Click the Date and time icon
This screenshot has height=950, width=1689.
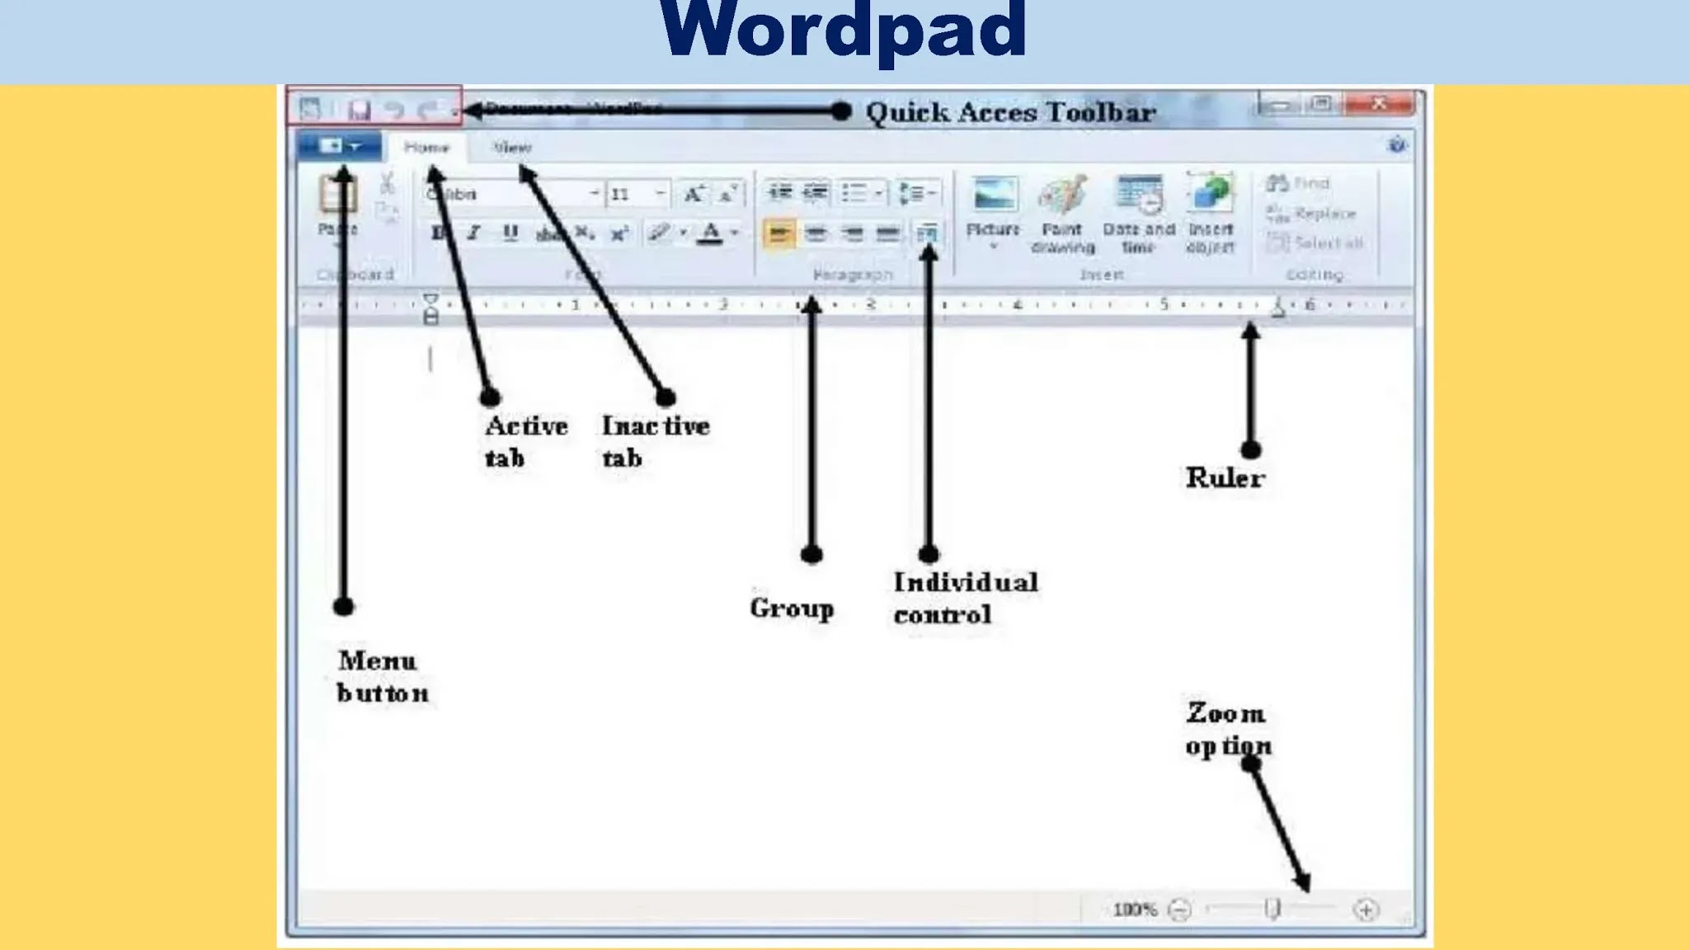pyautogui.click(x=1139, y=195)
